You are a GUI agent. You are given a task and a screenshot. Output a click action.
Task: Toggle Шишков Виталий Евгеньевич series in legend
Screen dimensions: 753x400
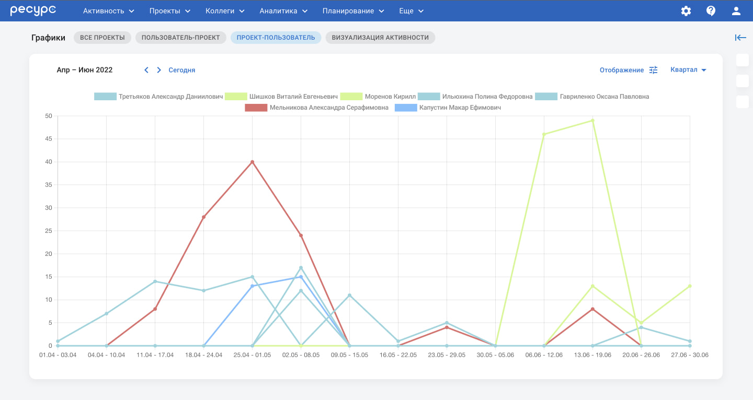(281, 97)
